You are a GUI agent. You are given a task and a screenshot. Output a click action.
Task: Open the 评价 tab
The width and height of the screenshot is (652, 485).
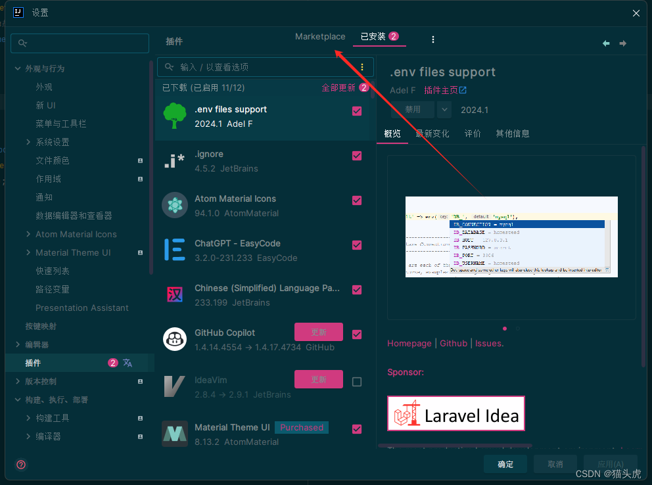click(473, 133)
